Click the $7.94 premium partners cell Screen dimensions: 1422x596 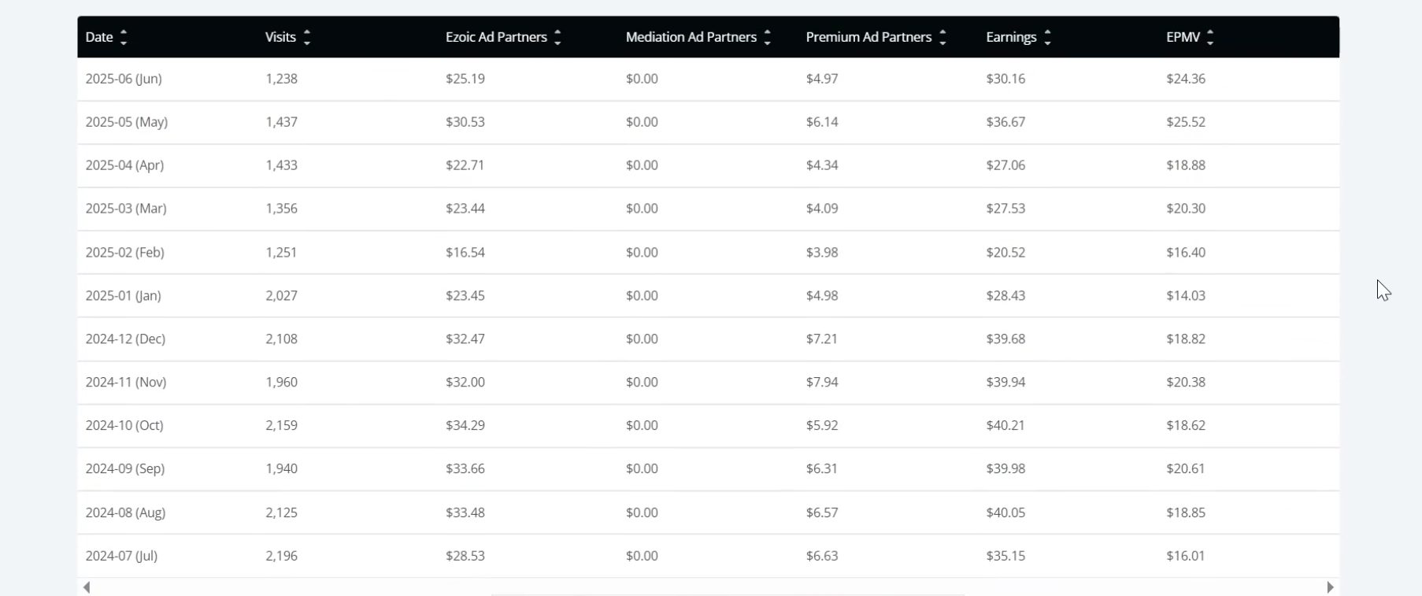coord(822,382)
